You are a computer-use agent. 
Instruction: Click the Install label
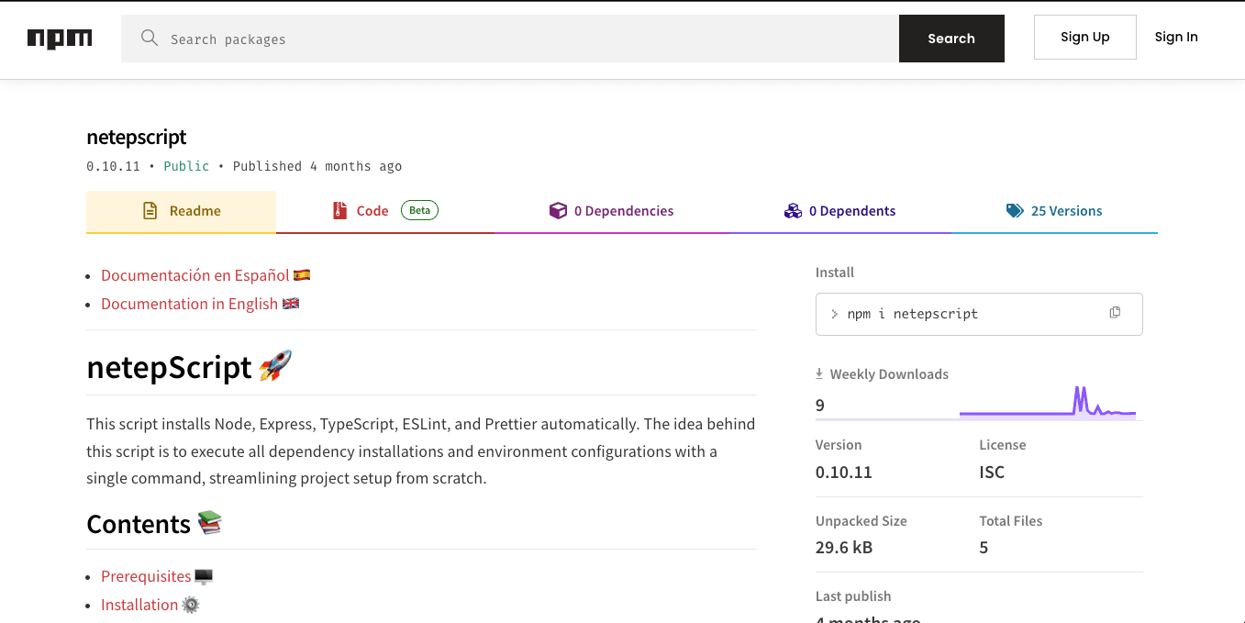[835, 273]
